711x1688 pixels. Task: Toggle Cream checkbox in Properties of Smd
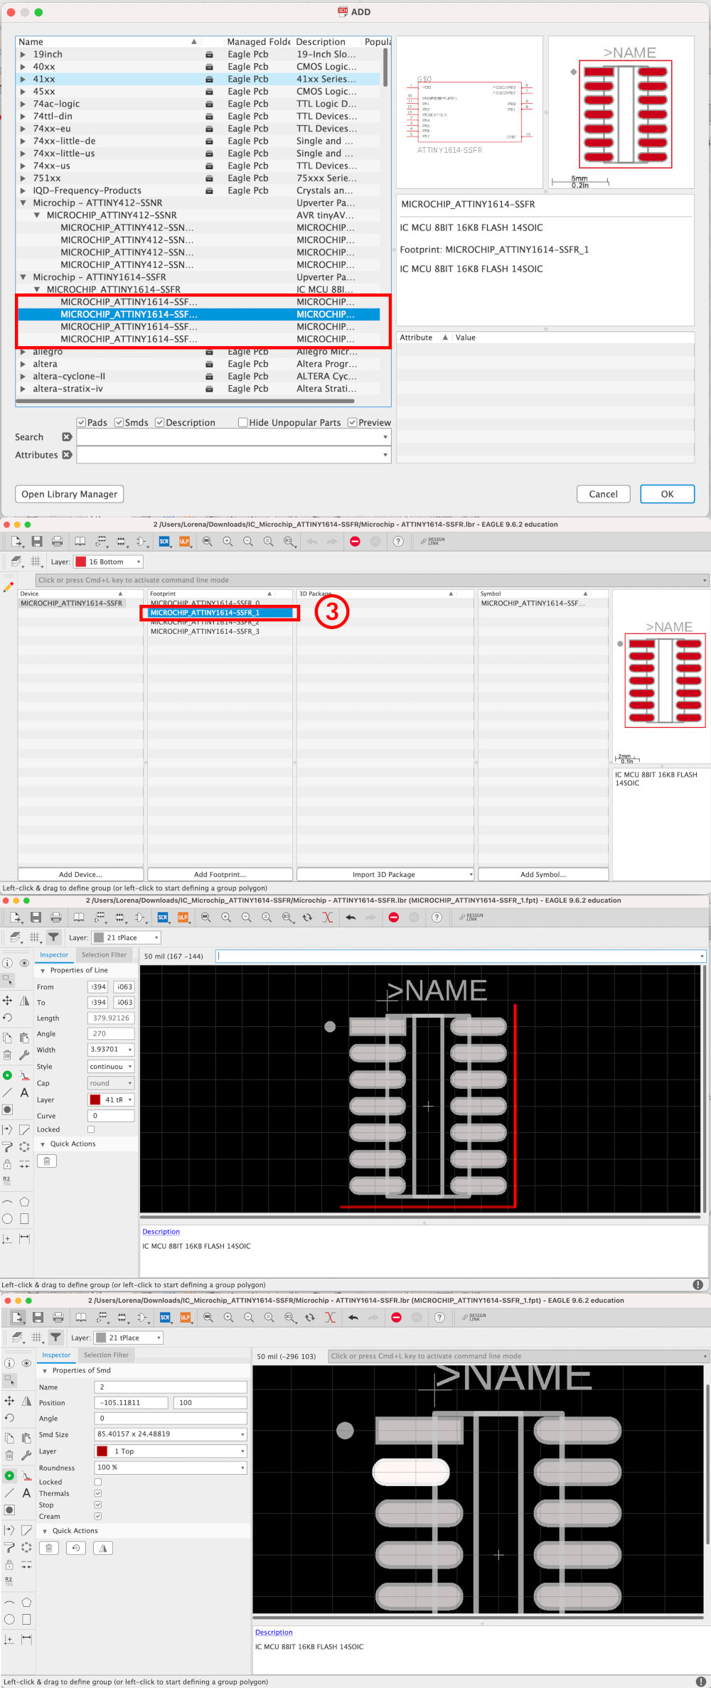coord(98,1516)
